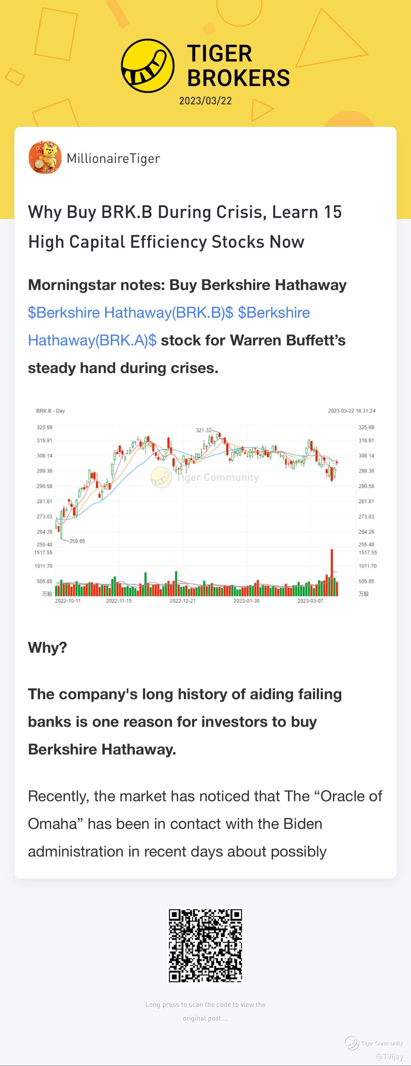
Task: Click the Tiger Brokers round logo
Action: point(147,66)
